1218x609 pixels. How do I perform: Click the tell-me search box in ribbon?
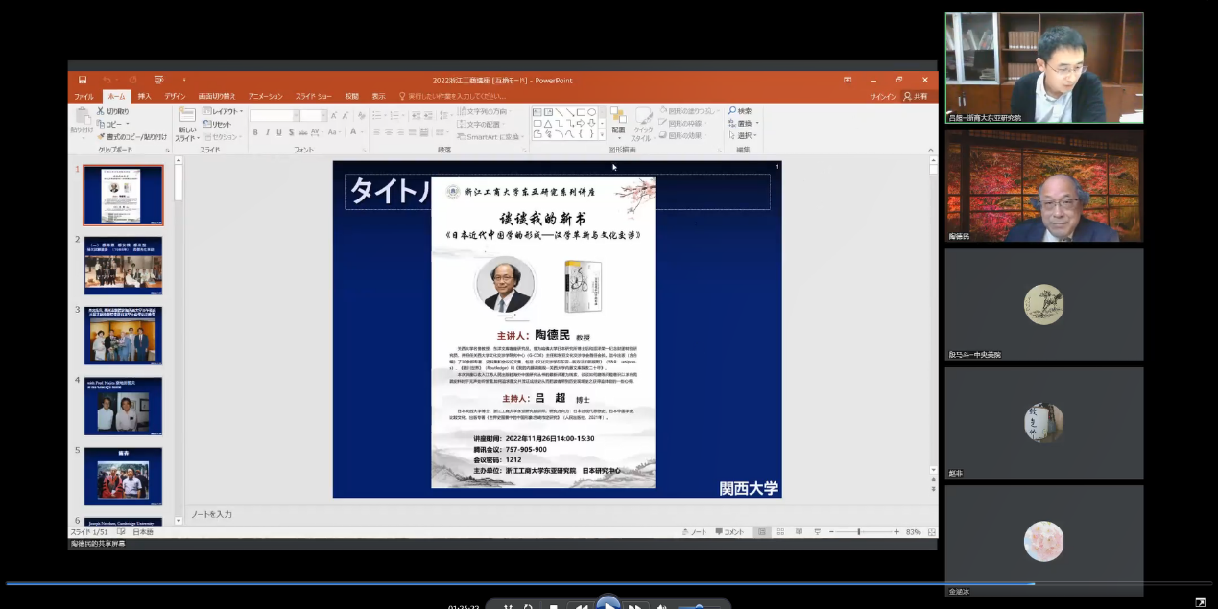point(451,96)
